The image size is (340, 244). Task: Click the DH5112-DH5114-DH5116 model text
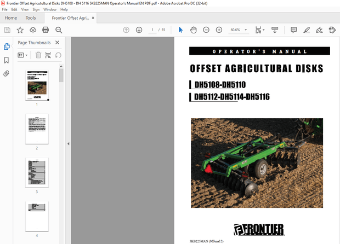232,97
